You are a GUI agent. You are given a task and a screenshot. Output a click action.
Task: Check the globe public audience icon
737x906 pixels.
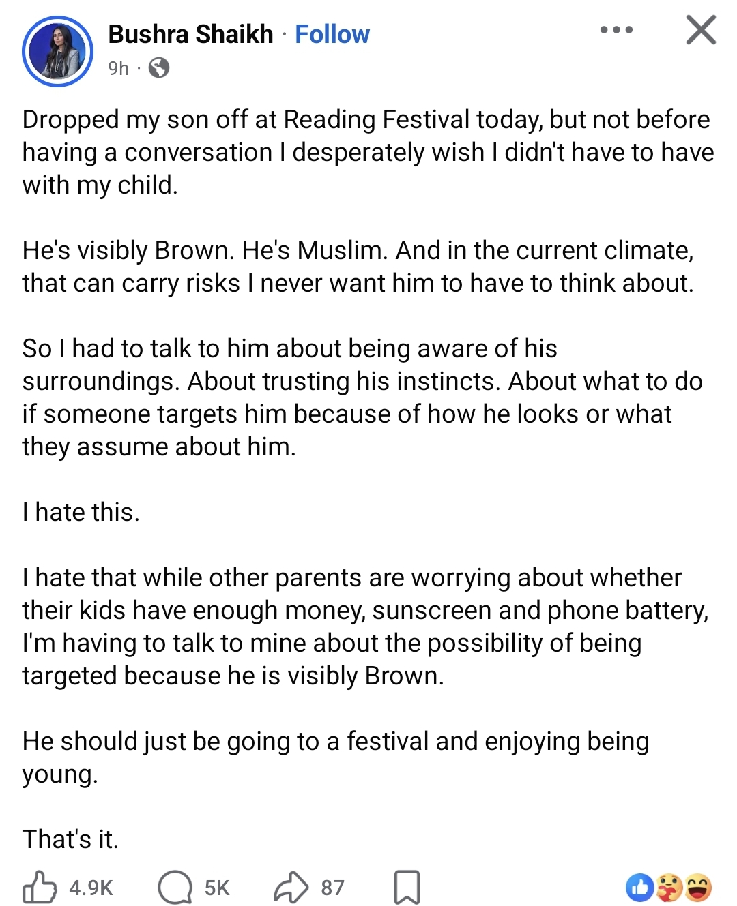click(158, 68)
